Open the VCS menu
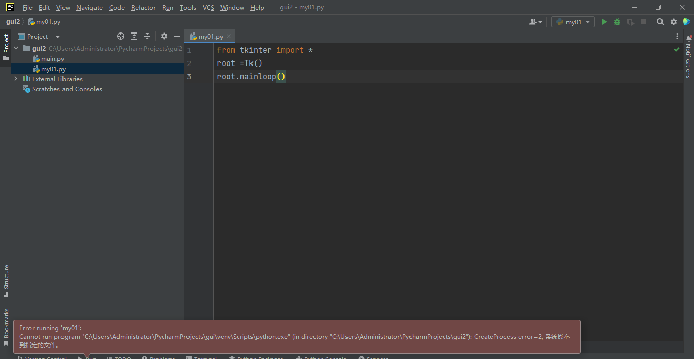The image size is (694, 359). 208,7
